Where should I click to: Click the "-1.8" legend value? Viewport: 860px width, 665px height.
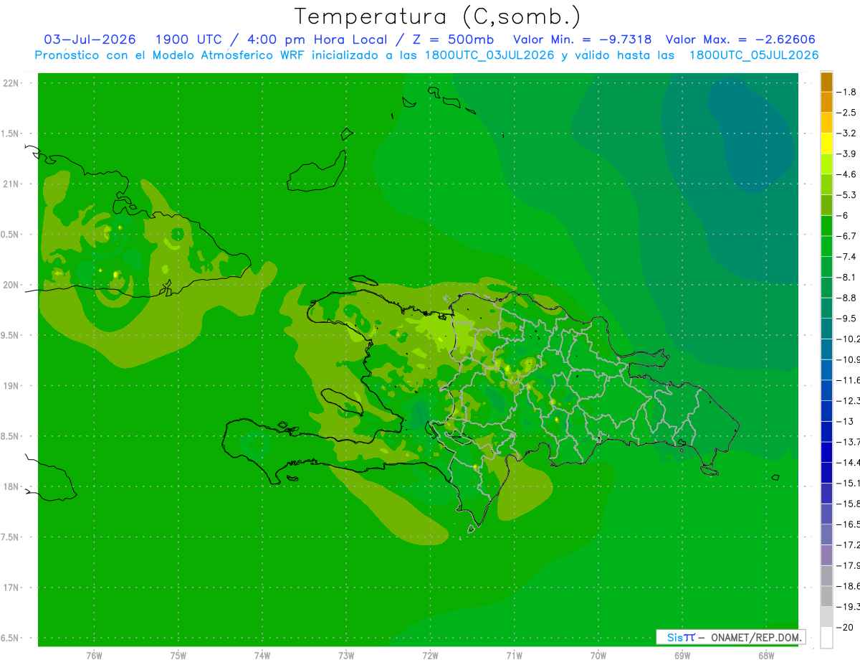(847, 92)
